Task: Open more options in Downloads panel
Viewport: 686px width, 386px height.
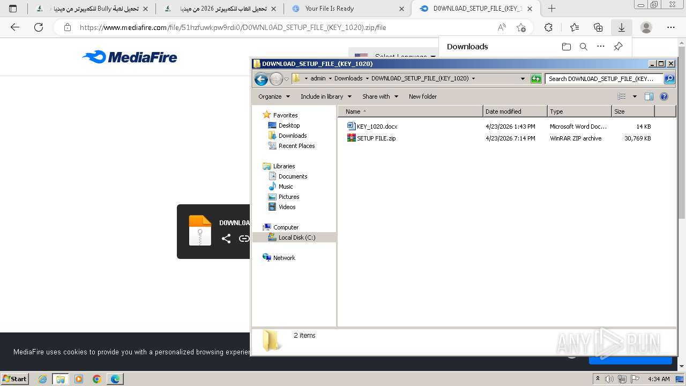Action: [601, 47]
